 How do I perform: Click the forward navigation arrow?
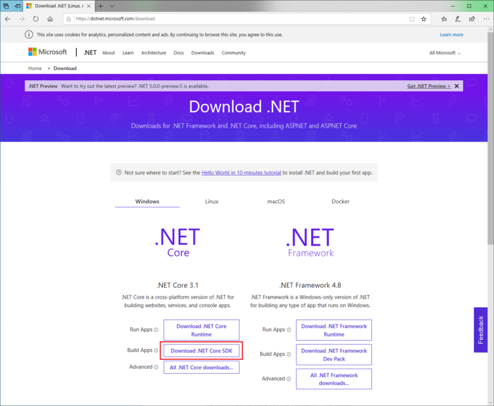click(22, 19)
